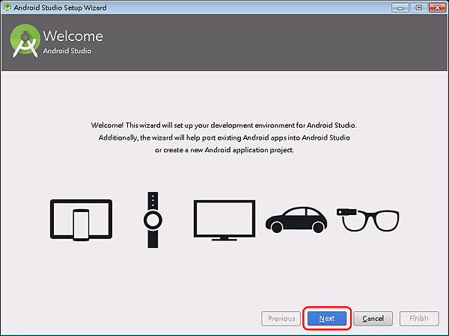
Task: Minimize the Setup Wizard window
Action: (400, 7)
